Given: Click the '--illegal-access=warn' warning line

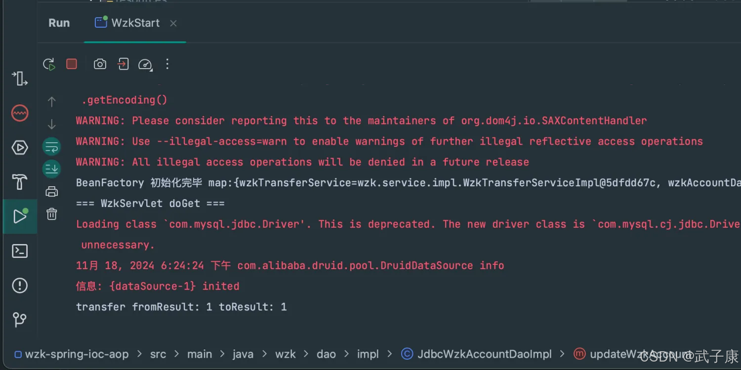Looking at the screenshot, I should 389,141.
